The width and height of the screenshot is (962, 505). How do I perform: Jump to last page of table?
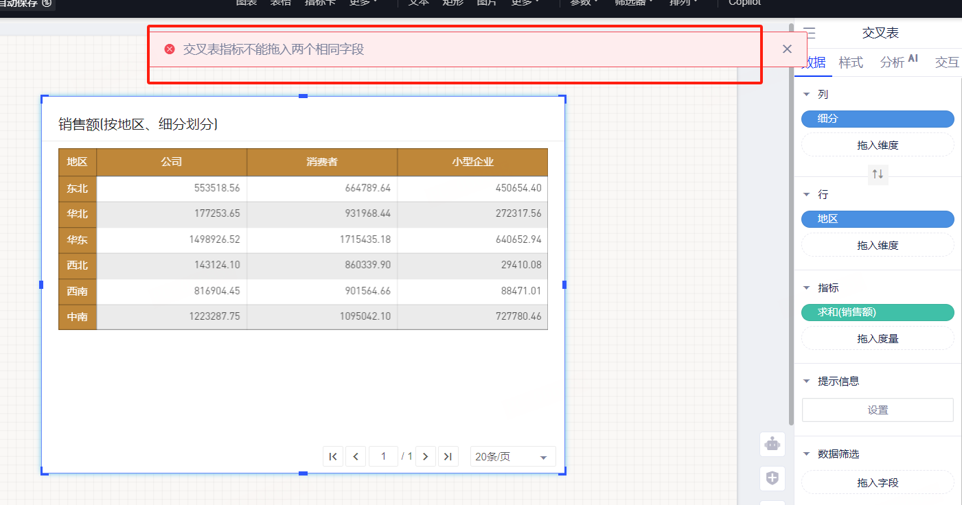[448, 456]
